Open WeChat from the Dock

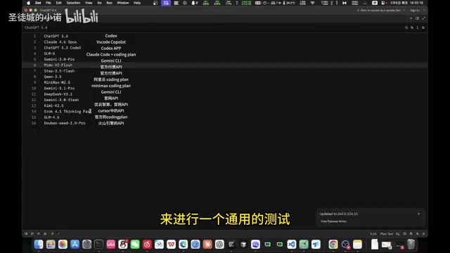click(135, 245)
